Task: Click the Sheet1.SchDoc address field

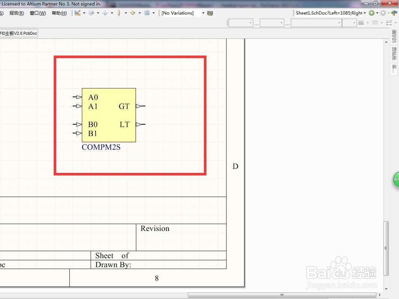Action: pyautogui.click(x=329, y=13)
